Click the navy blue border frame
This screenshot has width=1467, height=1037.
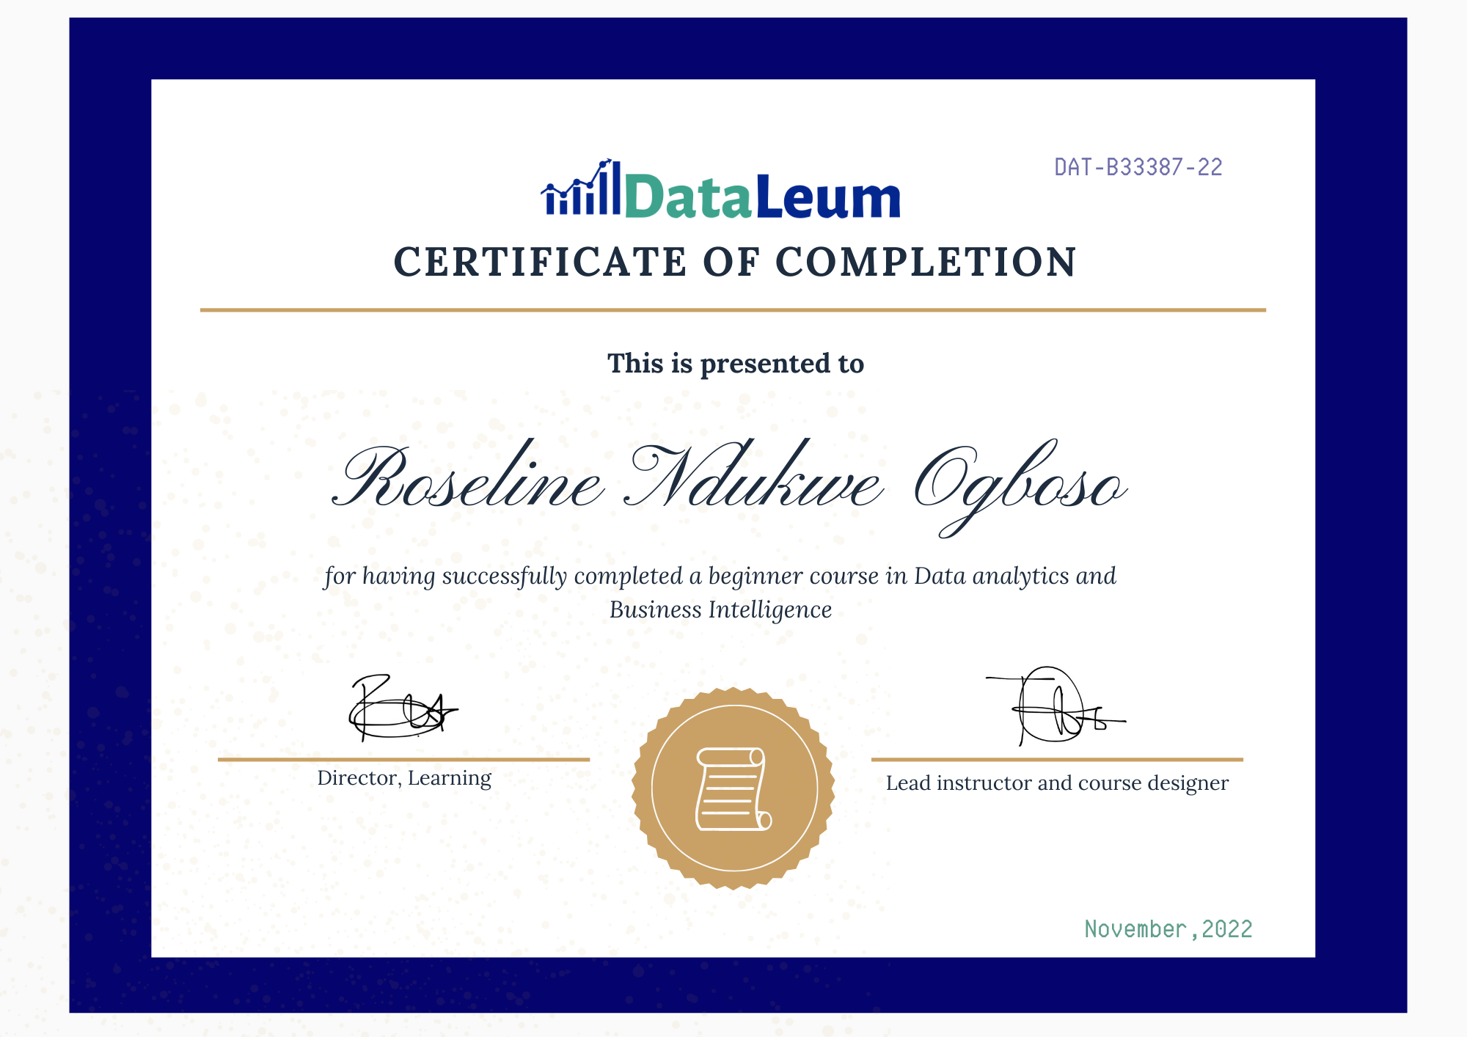(110, 513)
